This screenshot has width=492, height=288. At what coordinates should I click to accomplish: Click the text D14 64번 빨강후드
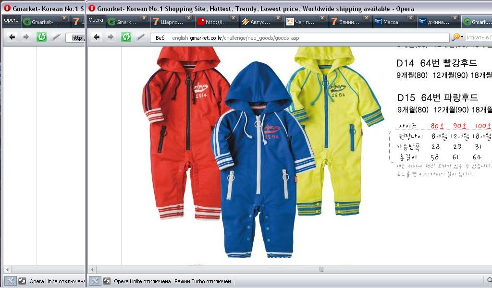(x=437, y=63)
